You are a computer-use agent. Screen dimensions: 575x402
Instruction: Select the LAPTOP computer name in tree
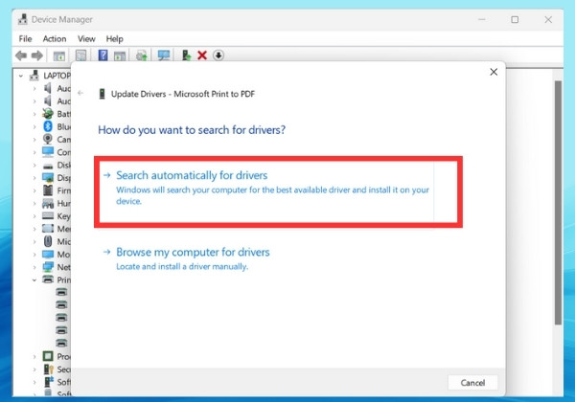(57, 76)
